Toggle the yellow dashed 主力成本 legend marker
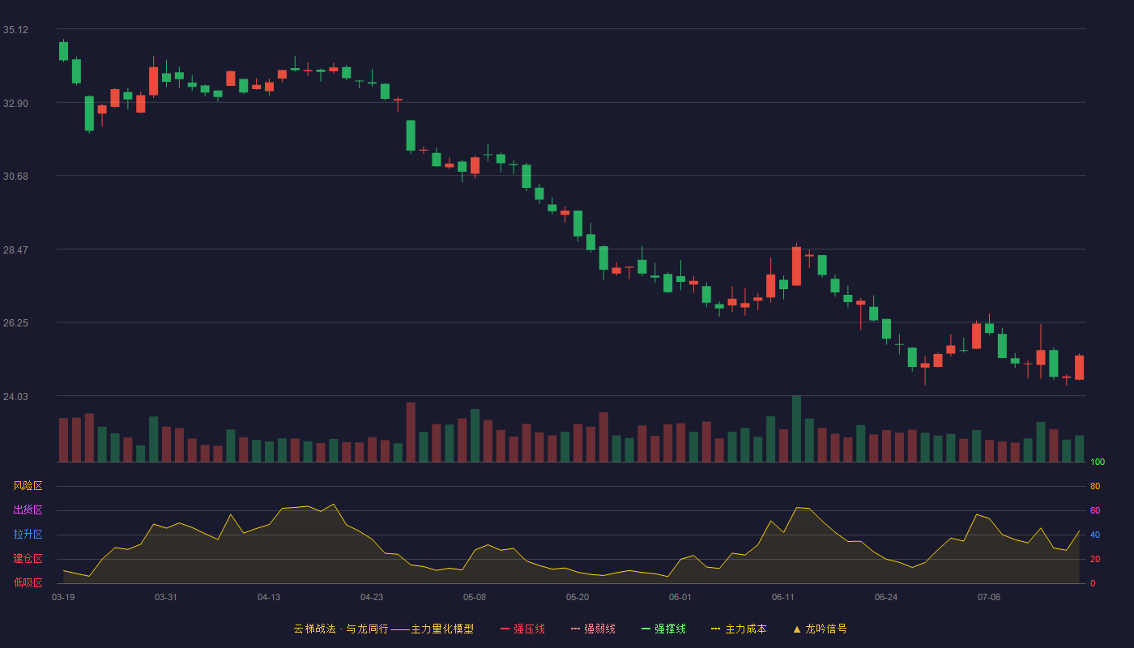The image size is (1134, 648). pyautogui.click(x=716, y=629)
